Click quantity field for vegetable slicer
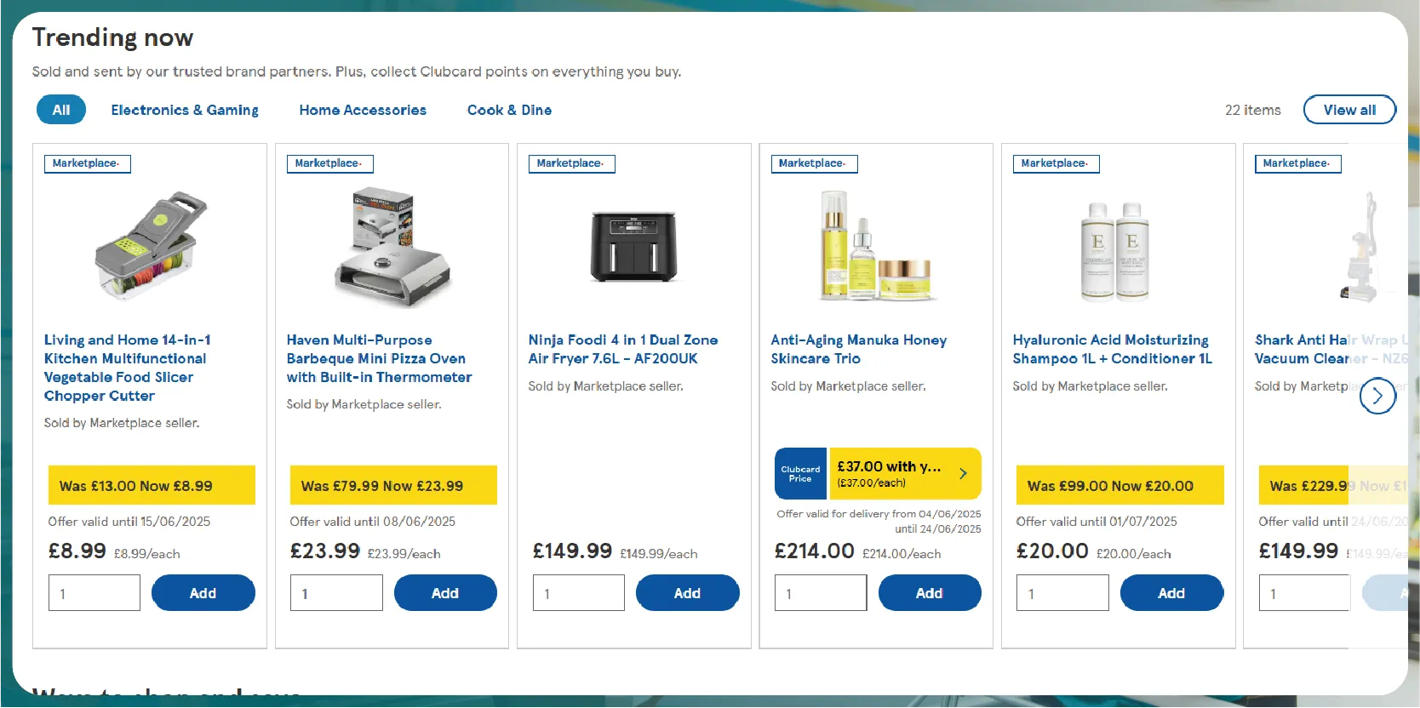The height and width of the screenshot is (708, 1420). (x=94, y=593)
